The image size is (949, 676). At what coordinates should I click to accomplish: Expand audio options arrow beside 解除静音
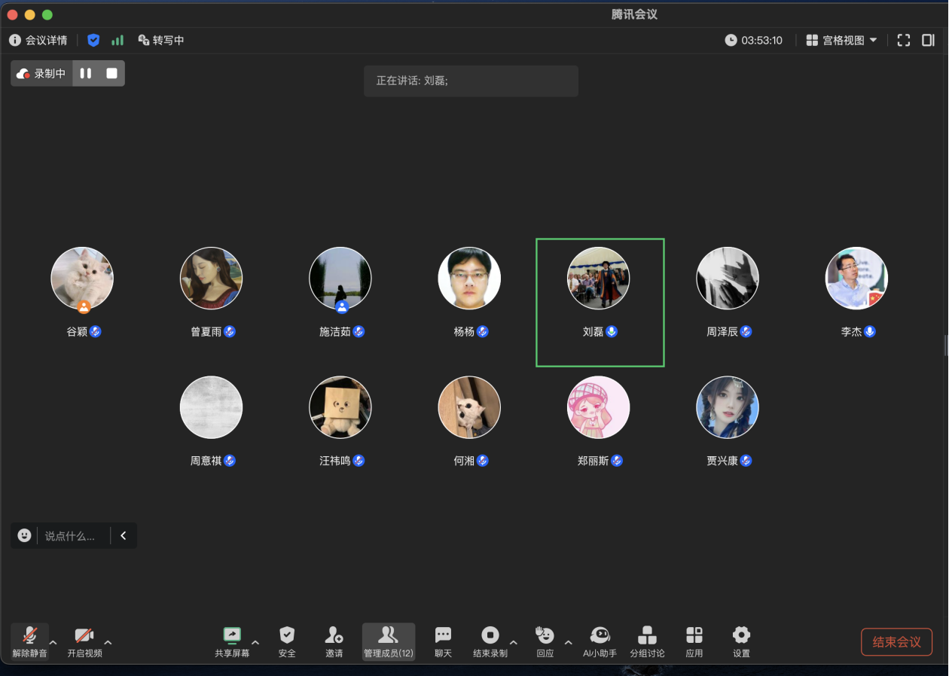[x=53, y=643]
